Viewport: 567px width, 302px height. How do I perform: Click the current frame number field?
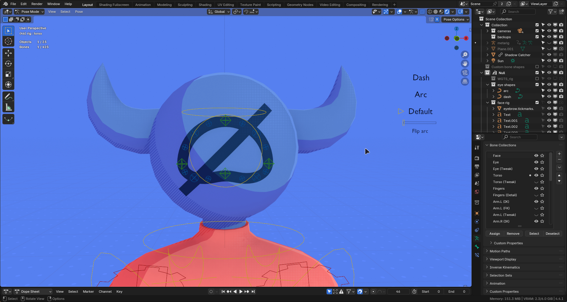click(x=398, y=292)
